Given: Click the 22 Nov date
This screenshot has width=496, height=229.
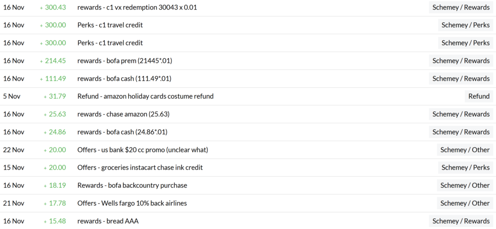Looking at the screenshot, I should pyautogui.click(x=14, y=150).
